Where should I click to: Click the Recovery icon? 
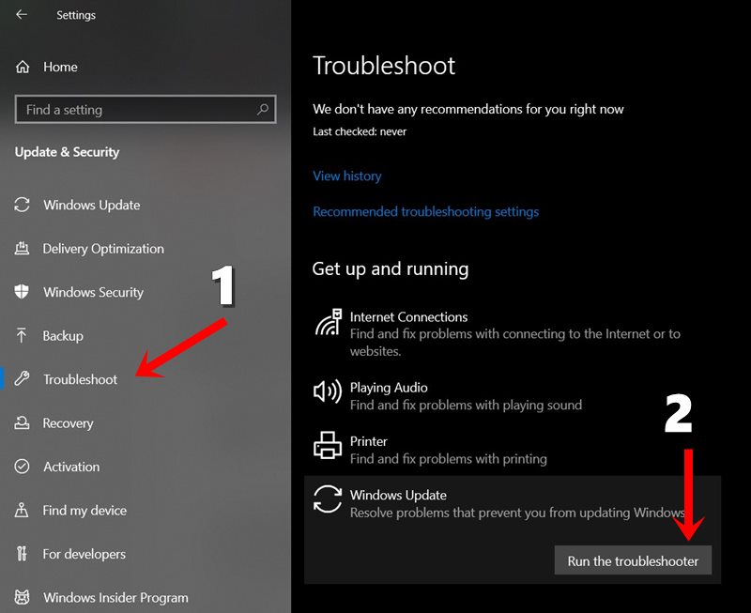[22, 422]
